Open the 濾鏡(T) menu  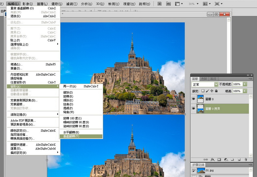pyautogui.click(x=72, y=4)
